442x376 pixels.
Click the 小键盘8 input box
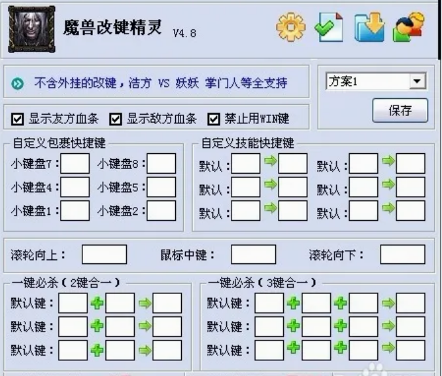[161, 164]
